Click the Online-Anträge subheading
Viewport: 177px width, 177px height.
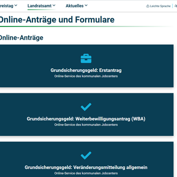(x=21, y=38)
